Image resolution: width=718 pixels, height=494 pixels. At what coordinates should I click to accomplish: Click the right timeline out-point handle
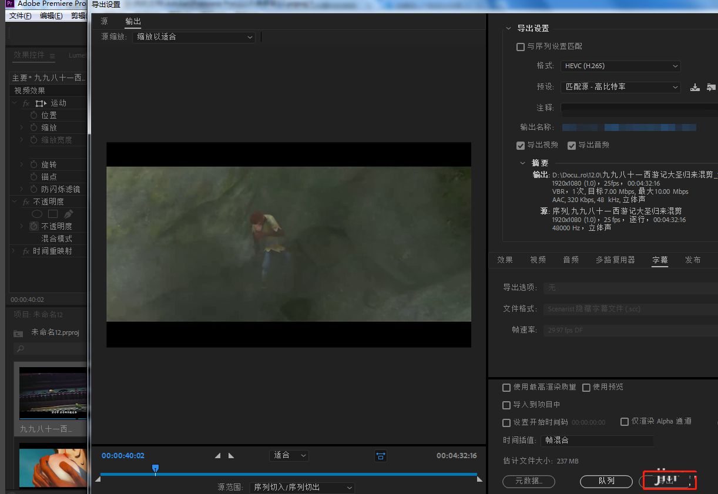(x=479, y=479)
